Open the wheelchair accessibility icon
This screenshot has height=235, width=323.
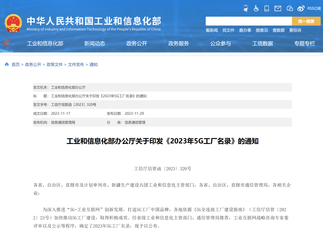[256, 8]
